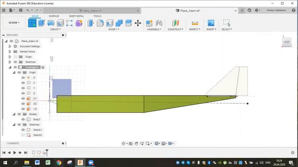Open the MODIFY dropdown menu
The width and height of the screenshot is (298, 167).
click(114, 29)
